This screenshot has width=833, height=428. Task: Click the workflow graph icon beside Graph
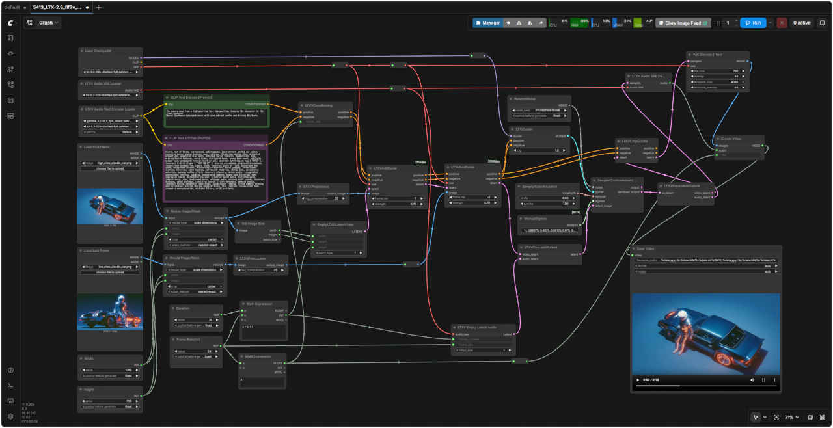coord(30,23)
